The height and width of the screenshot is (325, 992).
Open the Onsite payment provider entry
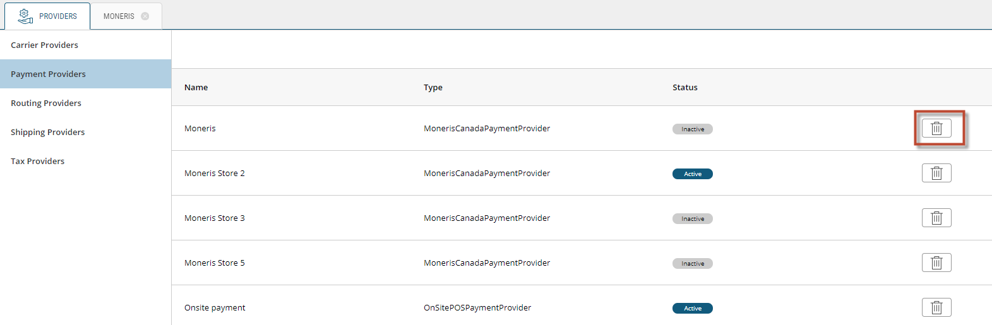tap(215, 307)
